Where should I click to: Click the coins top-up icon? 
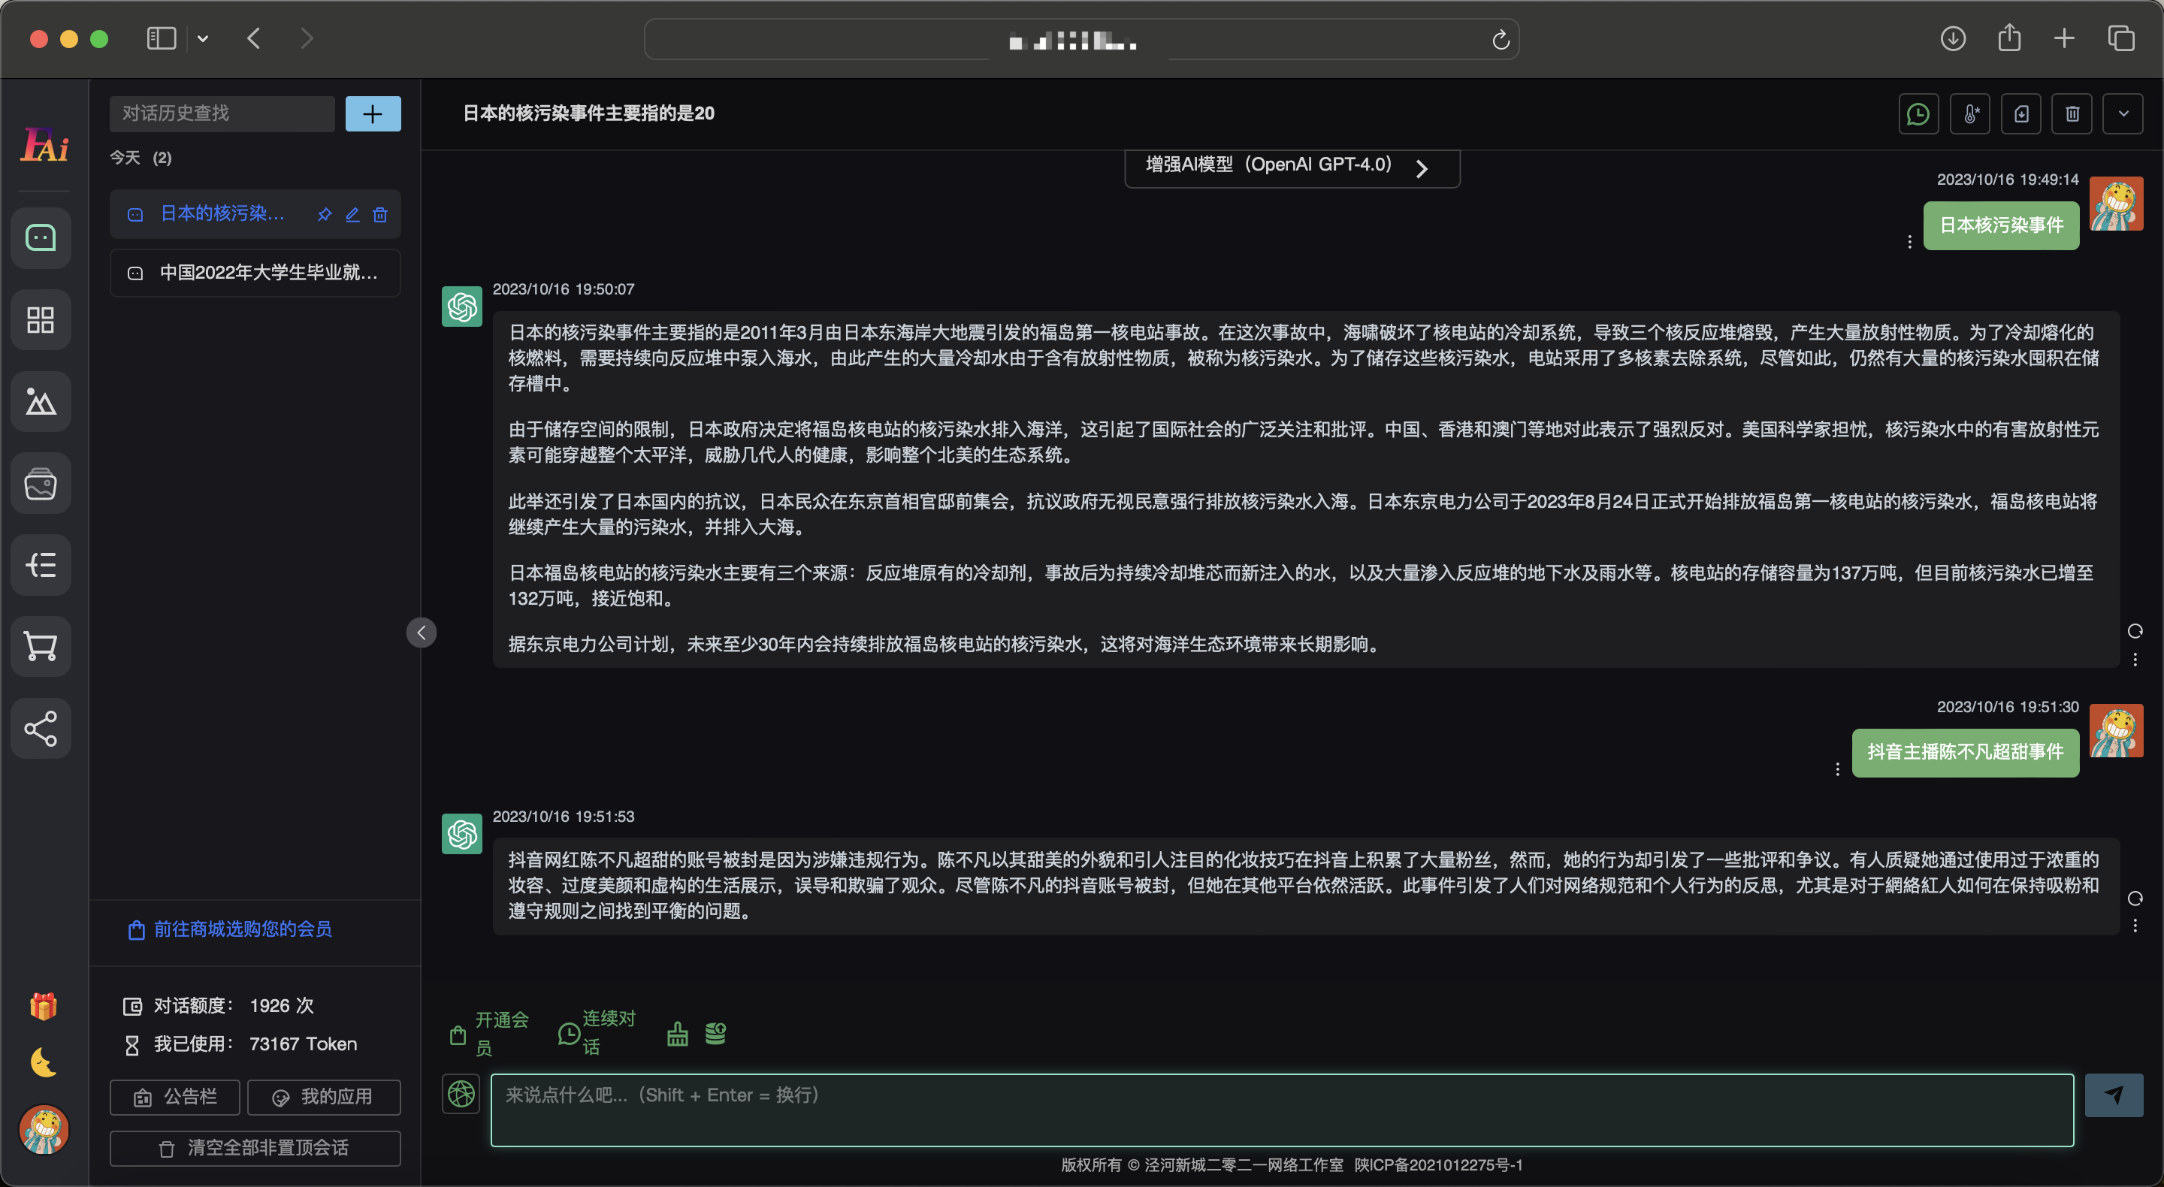(716, 1034)
